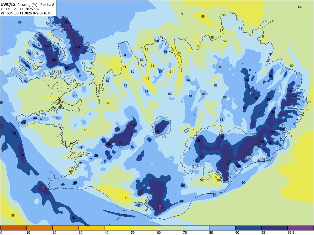The width and height of the screenshot is (314, 235).
Task: Click the medium blue 80–90 legend swatch
Action: [222, 228]
